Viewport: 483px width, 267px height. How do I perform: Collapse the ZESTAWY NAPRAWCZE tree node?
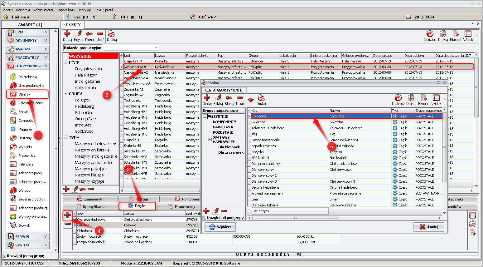pos(210,140)
